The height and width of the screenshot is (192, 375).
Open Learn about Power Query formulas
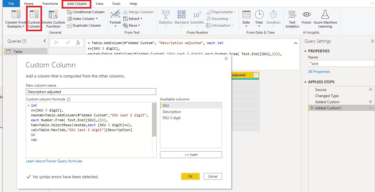click(54, 161)
